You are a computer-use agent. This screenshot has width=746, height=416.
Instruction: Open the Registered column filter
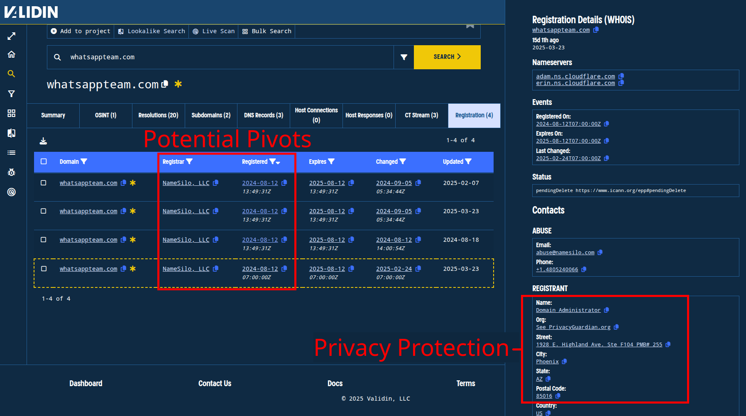(x=272, y=161)
